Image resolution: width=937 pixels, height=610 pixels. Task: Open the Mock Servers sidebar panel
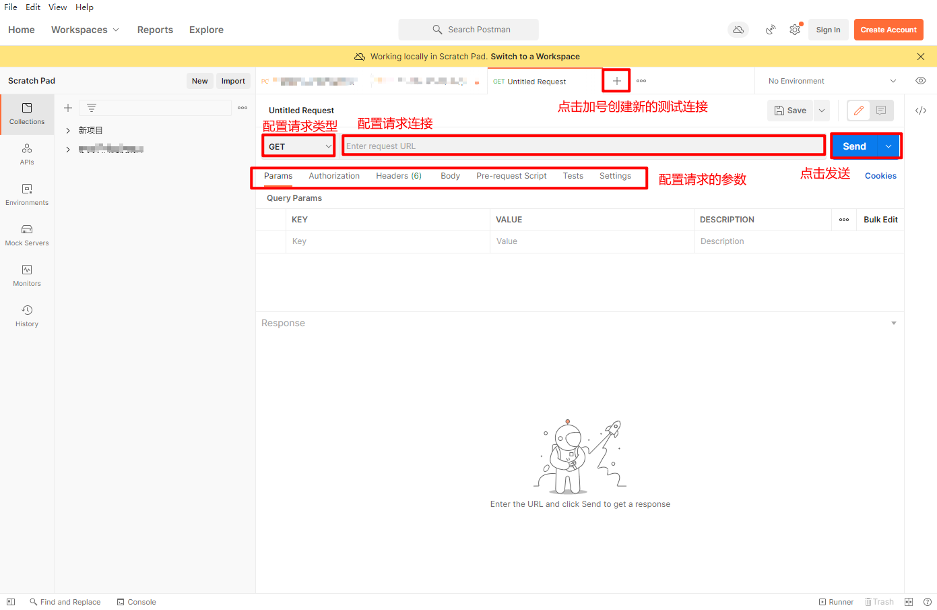(27, 235)
